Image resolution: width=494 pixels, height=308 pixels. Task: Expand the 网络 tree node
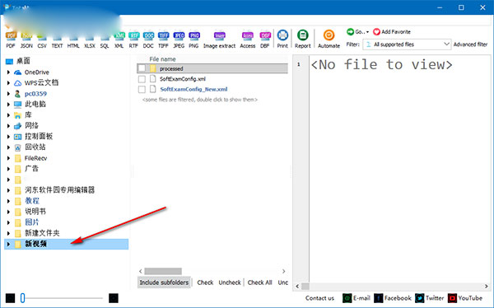(8, 126)
